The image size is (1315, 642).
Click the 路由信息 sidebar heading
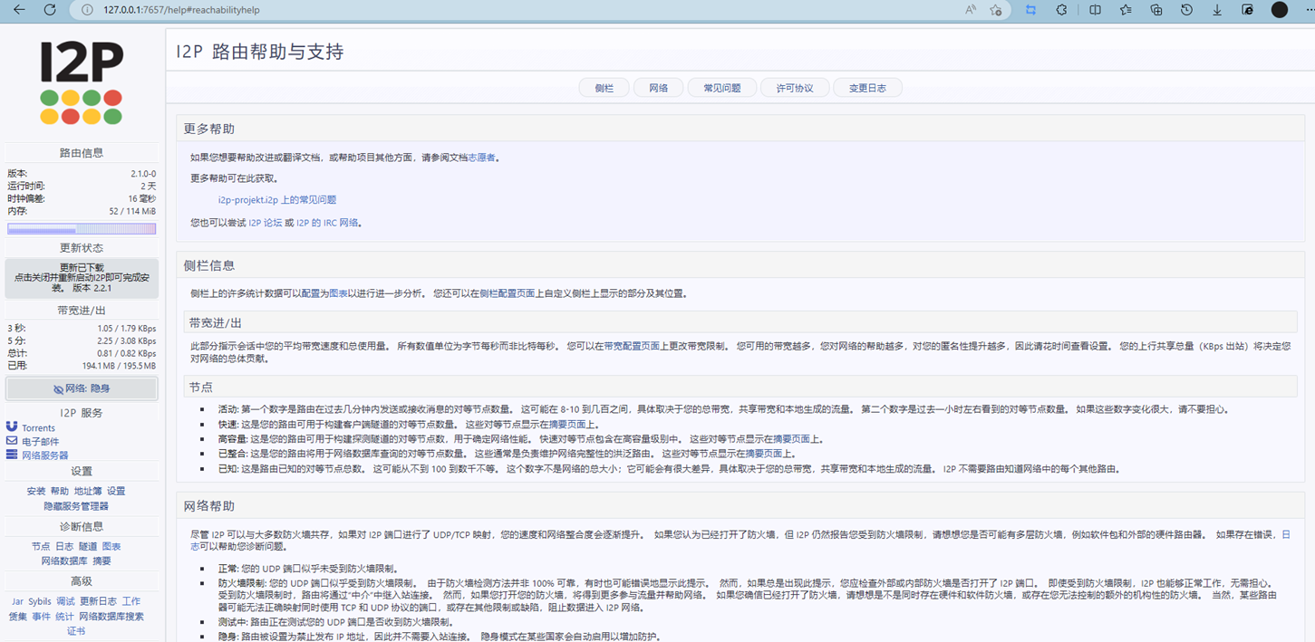pyautogui.click(x=82, y=153)
